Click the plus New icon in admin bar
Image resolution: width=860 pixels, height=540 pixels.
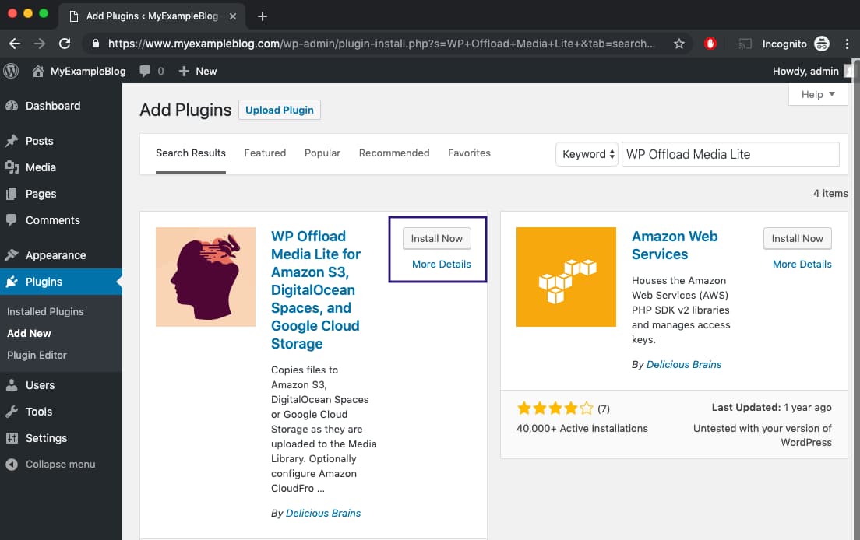click(x=185, y=72)
